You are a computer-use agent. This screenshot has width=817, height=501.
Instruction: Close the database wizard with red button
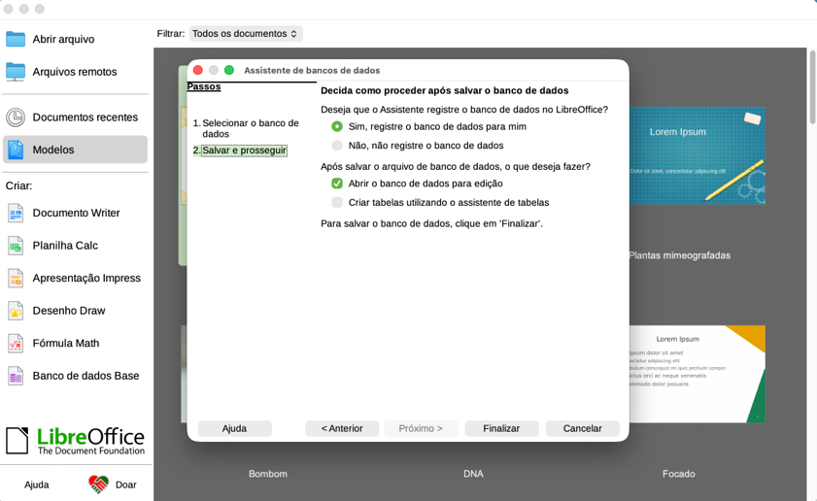[x=198, y=70]
